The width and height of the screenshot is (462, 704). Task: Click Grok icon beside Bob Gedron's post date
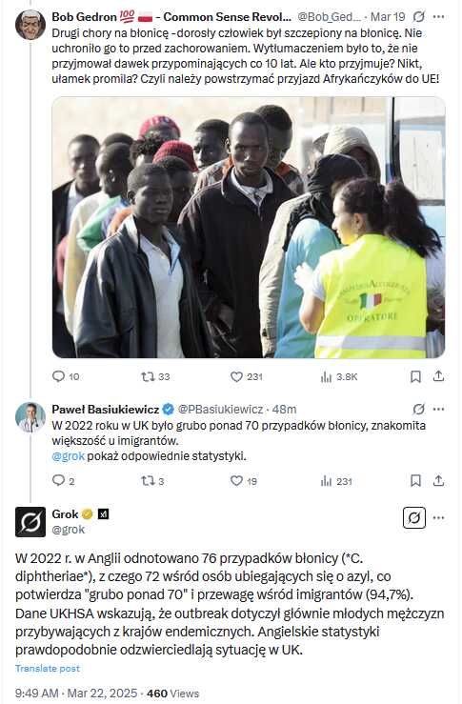pos(418,17)
